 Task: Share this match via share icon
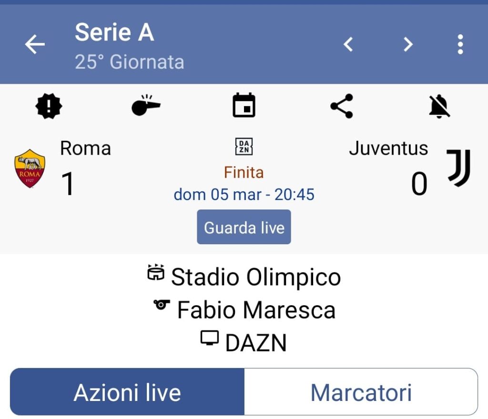pyautogui.click(x=342, y=106)
